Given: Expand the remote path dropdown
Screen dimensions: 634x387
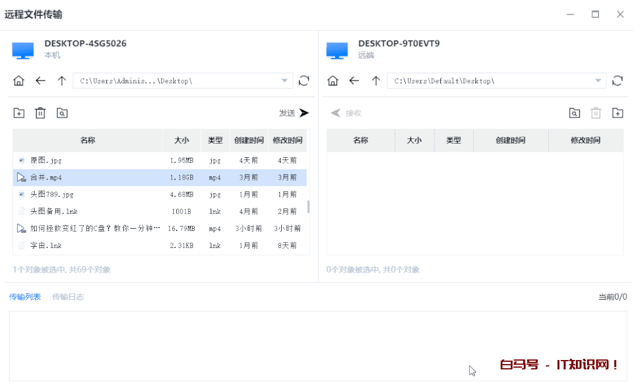Looking at the screenshot, I should [x=598, y=81].
